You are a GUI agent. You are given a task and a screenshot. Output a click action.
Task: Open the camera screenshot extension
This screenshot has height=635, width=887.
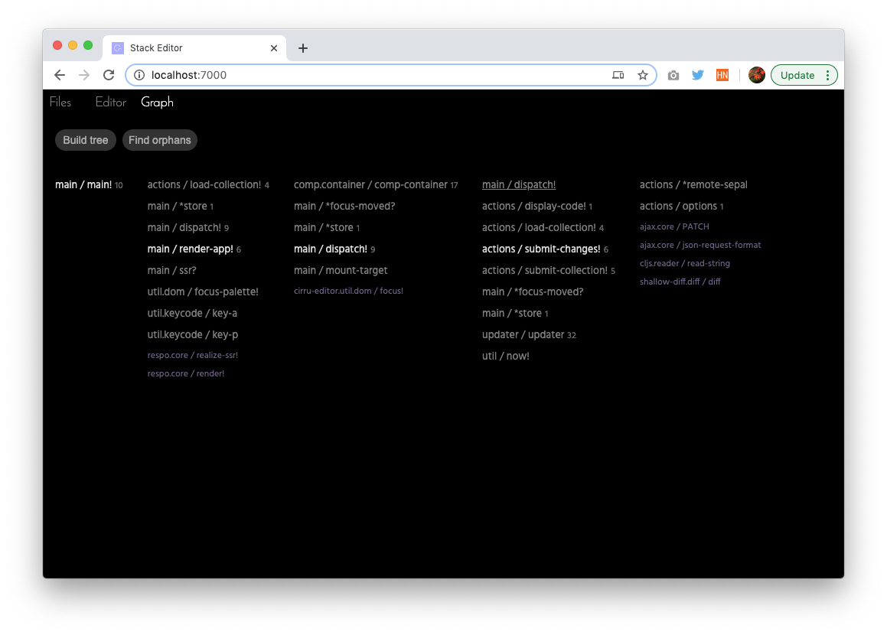tap(673, 75)
